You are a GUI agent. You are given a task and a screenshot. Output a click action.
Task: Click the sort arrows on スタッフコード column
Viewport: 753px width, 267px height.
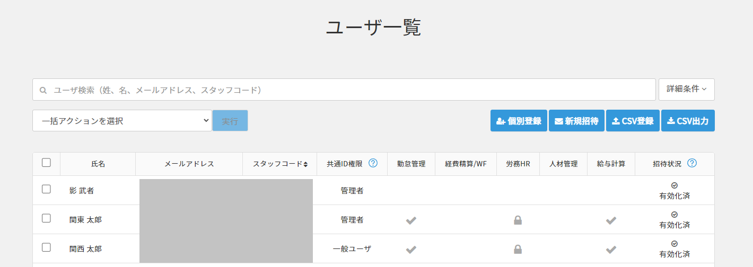pyautogui.click(x=305, y=164)
